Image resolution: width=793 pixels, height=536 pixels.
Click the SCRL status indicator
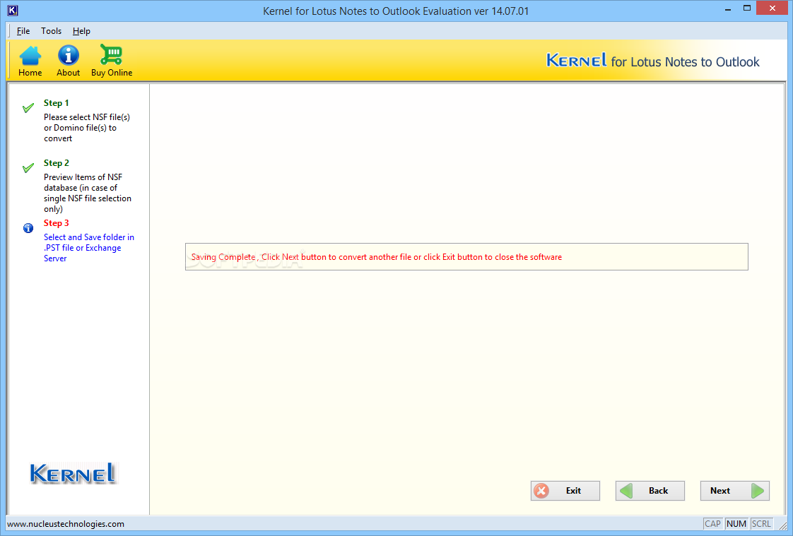(761, 524)
